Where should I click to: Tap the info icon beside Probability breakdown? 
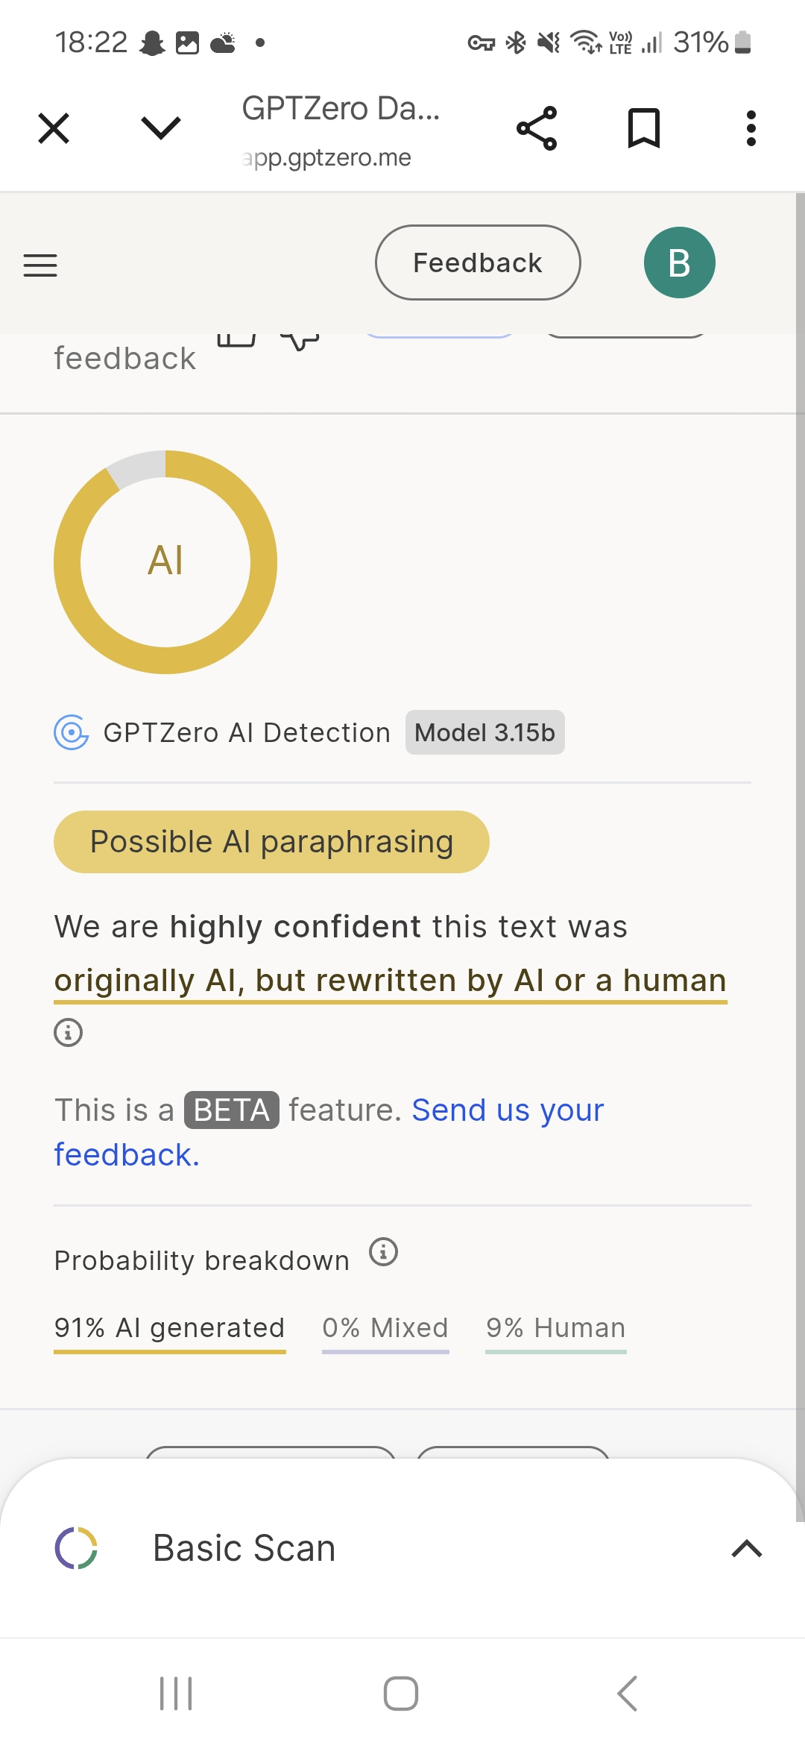pos(383,1251)
